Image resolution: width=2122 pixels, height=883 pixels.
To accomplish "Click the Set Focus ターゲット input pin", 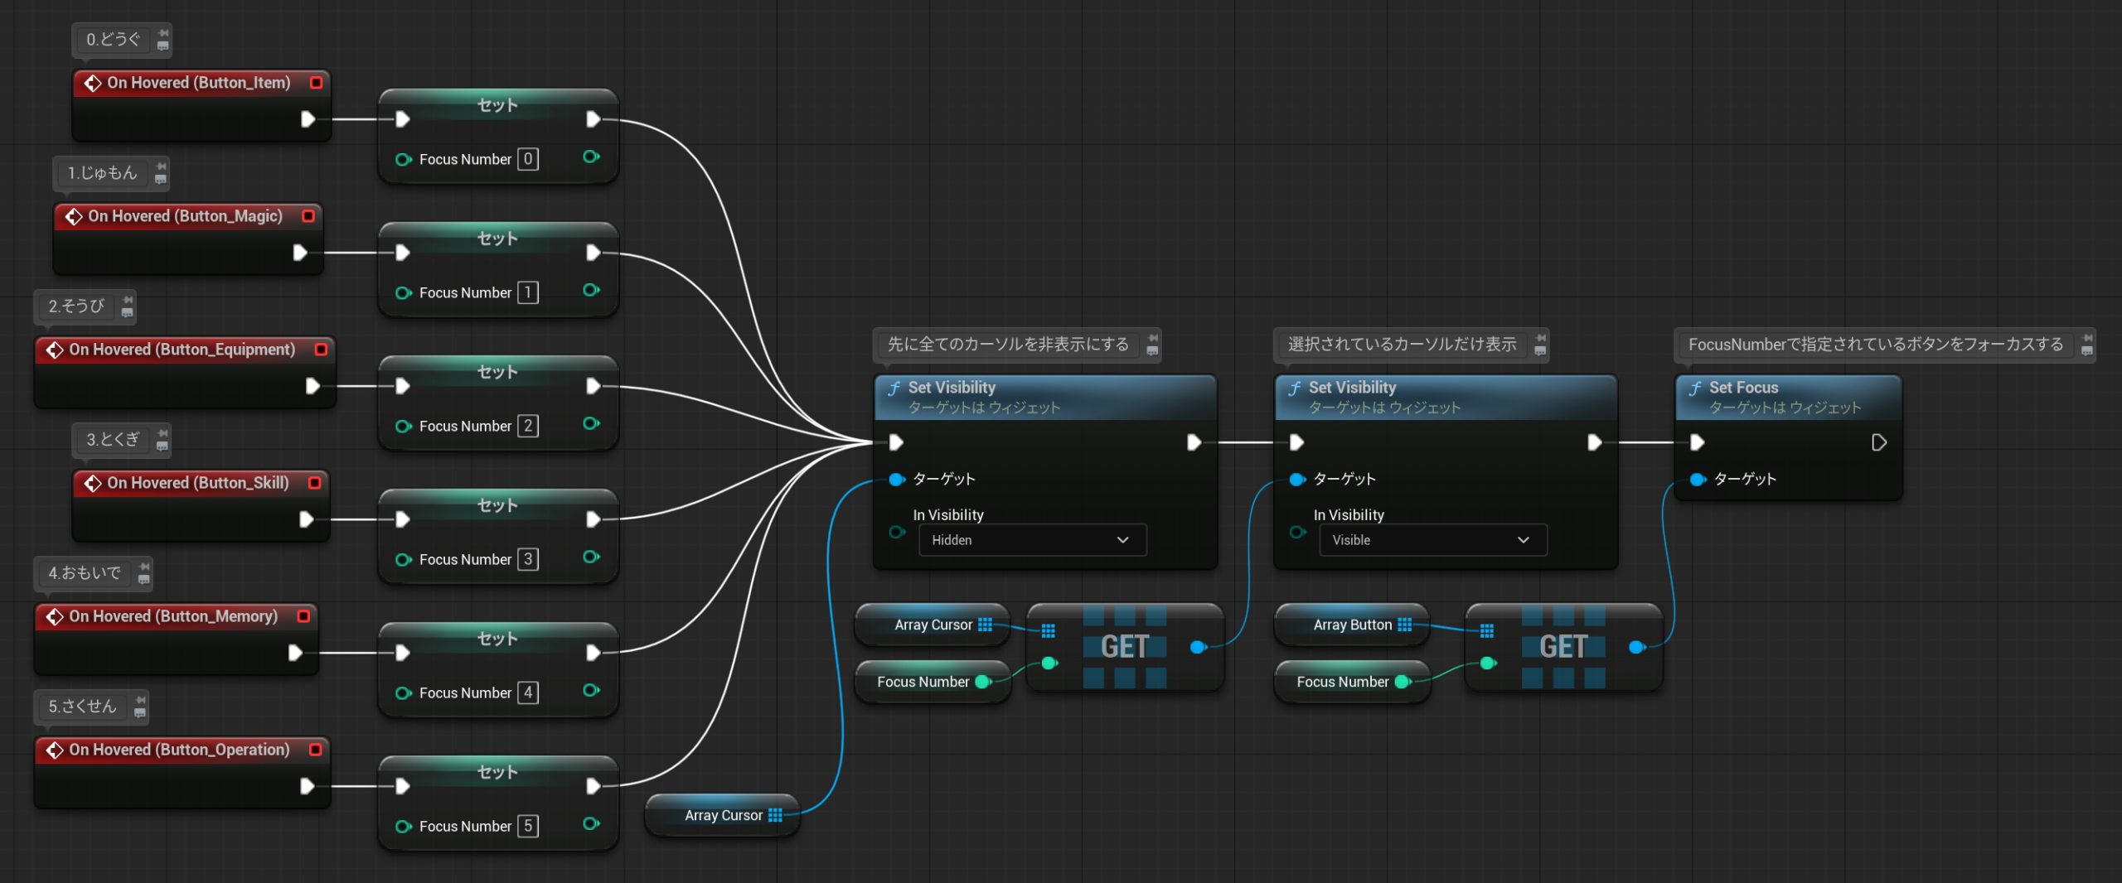I will click(1698, 480).
